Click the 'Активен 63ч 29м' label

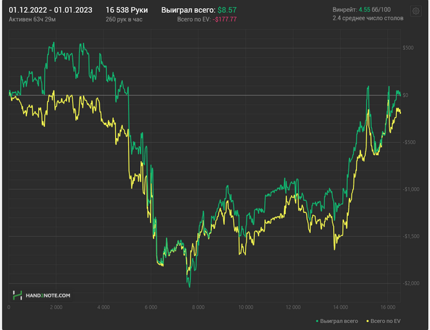pyautogui.click(x=31, y=20)
